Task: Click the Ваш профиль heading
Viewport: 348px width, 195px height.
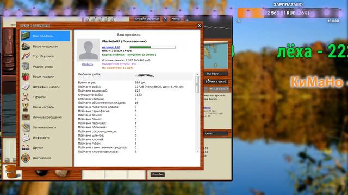Action: point(128,35)
